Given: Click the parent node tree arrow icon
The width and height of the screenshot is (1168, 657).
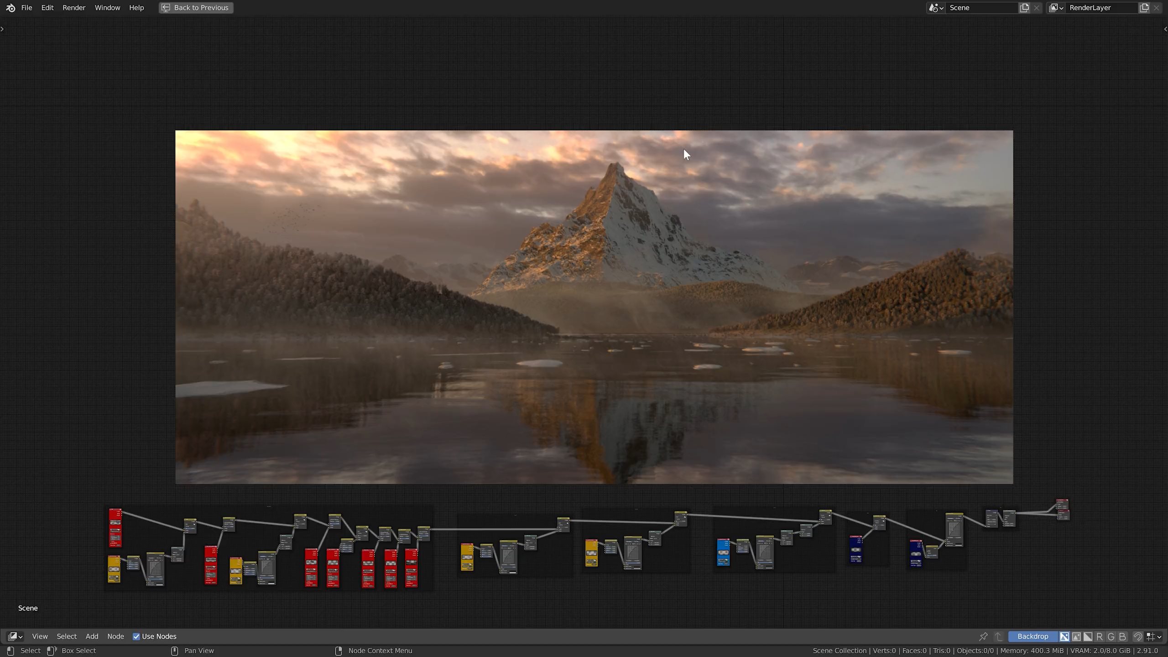Looking at the screenshot, I should 999,636.
